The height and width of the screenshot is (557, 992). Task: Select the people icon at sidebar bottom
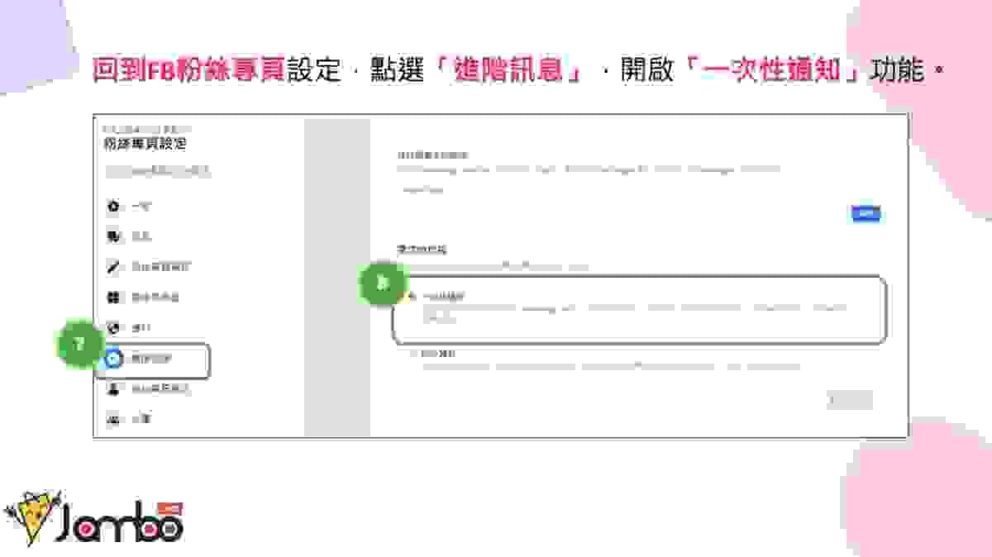(x=113, y=420)
